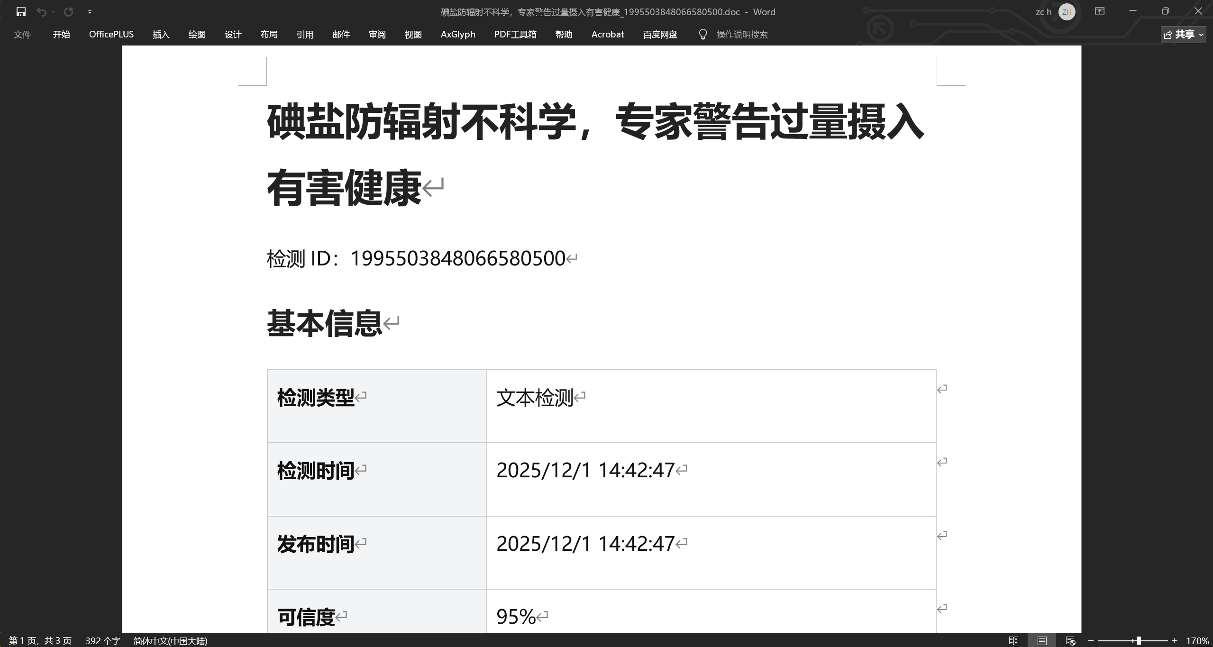Click the zoom slider handle

pos(1139,641)
